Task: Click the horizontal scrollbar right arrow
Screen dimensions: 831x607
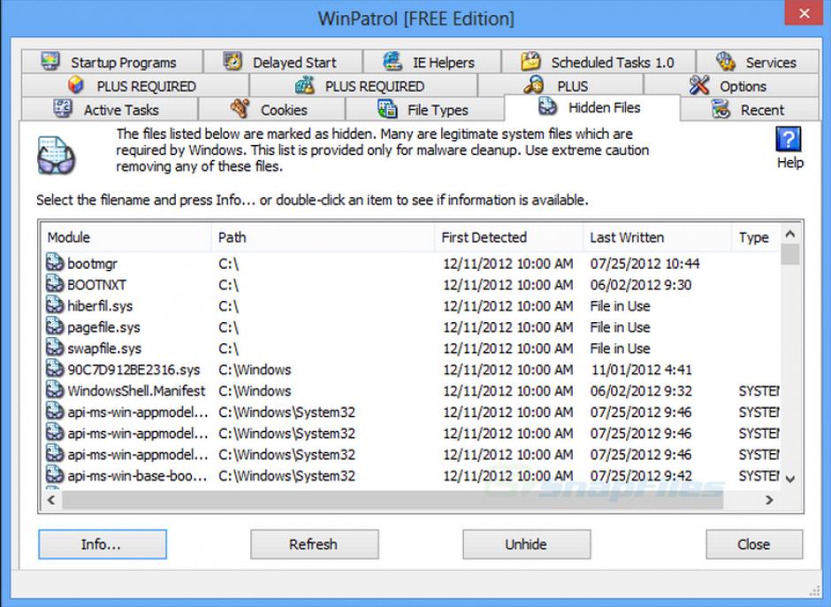Action: pyautogui.click(x=769, y=500)
